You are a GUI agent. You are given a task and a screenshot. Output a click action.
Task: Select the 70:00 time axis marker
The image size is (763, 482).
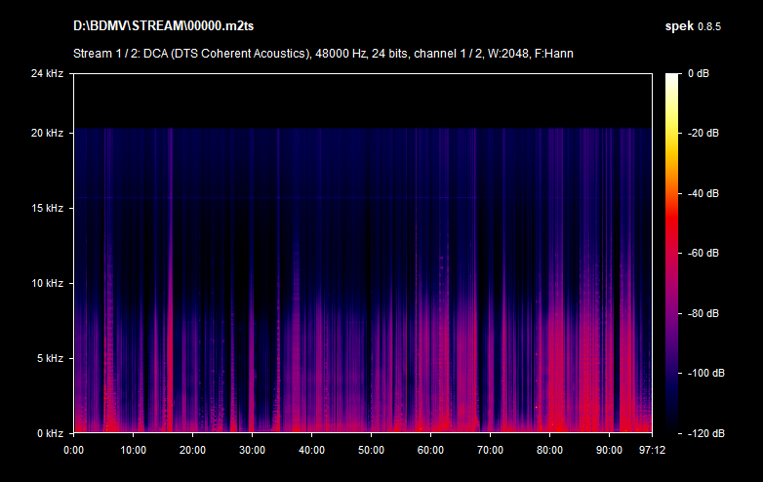[x=491, y=450]
